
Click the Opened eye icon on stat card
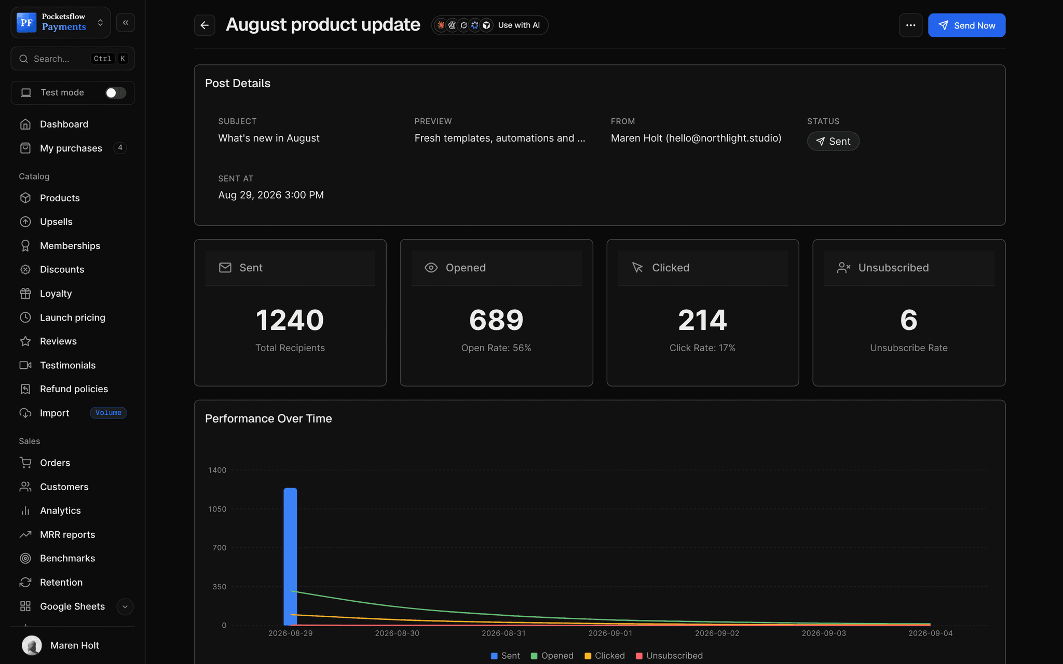point(431,268)
